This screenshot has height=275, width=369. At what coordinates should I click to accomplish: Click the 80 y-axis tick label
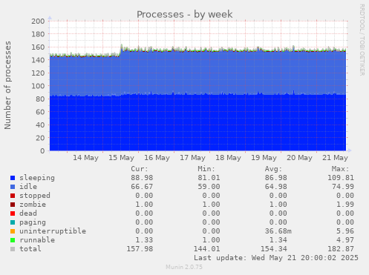tap(40, 99)
